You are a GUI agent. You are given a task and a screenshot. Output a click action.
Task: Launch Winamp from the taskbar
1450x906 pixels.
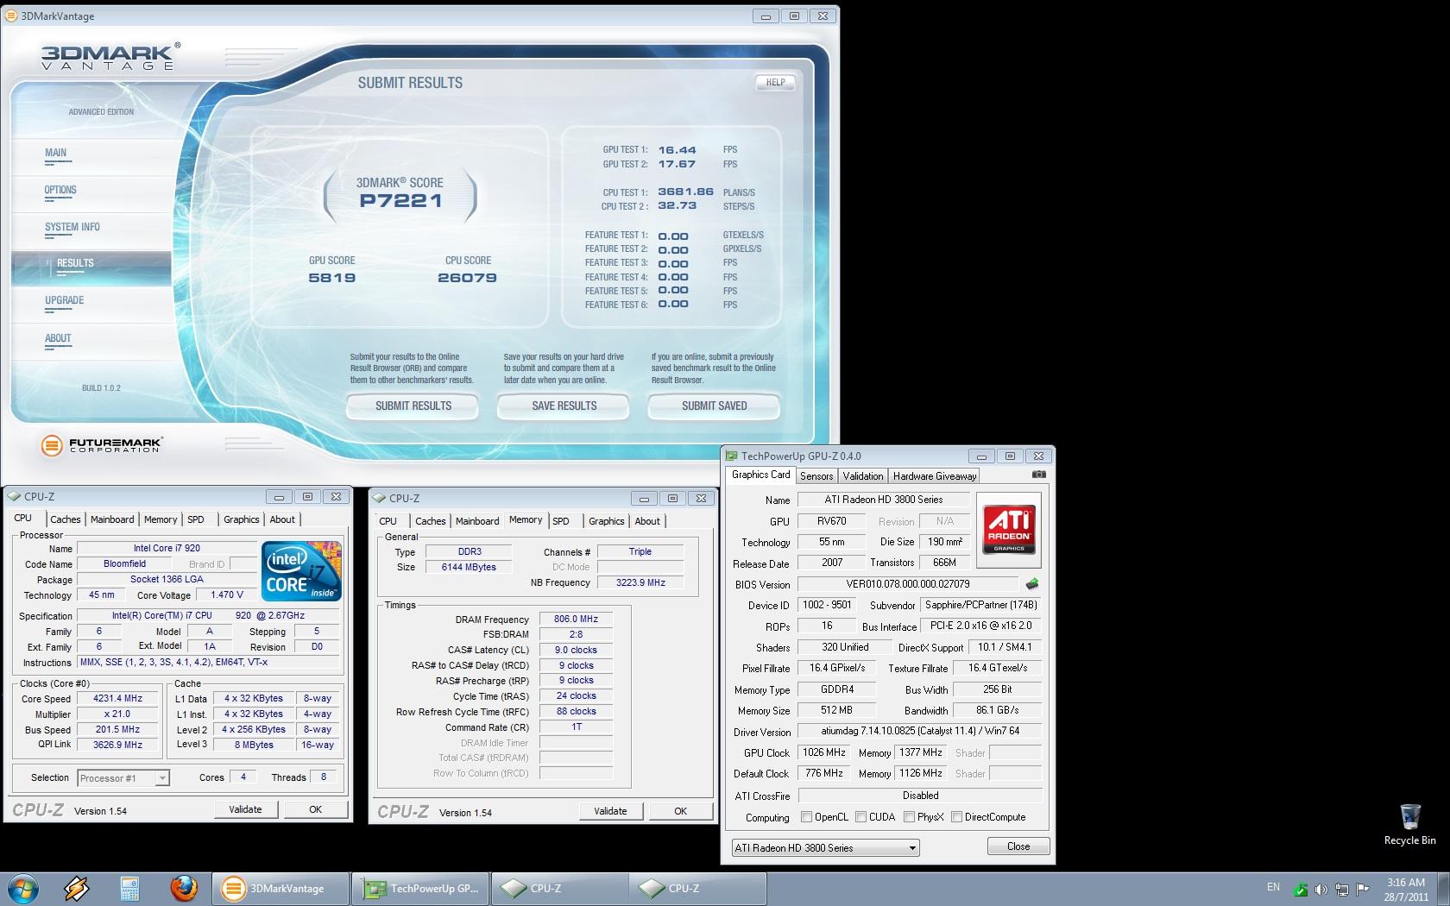76,888
